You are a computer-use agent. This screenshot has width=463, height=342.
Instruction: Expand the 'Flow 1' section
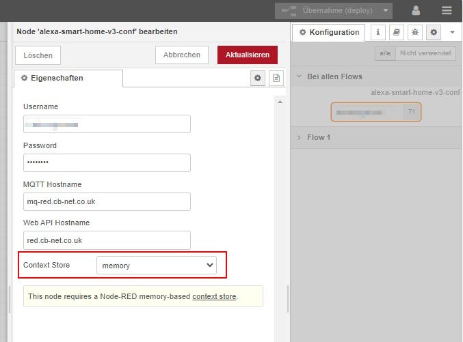376,138
